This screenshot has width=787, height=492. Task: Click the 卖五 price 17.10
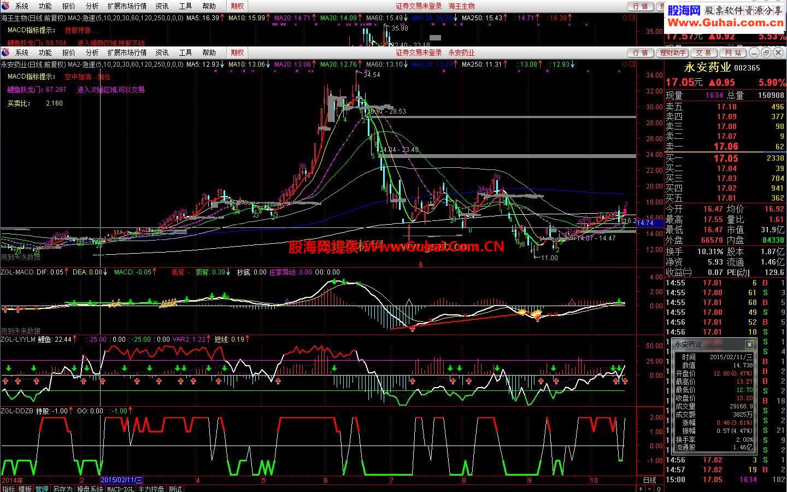point(727,107)
